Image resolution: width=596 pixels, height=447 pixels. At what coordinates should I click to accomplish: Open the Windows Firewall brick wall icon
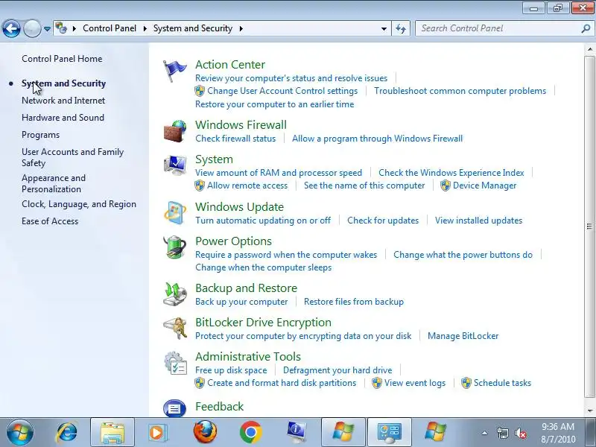pyautogui.click(x=175, y=131)
